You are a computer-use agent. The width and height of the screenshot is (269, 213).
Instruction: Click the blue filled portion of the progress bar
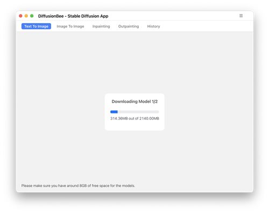114,112
